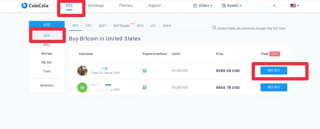The width and height of the screenshot is (320, 129).
Task: Switch to the BTC coin tab
Action: tap(76, 26)
